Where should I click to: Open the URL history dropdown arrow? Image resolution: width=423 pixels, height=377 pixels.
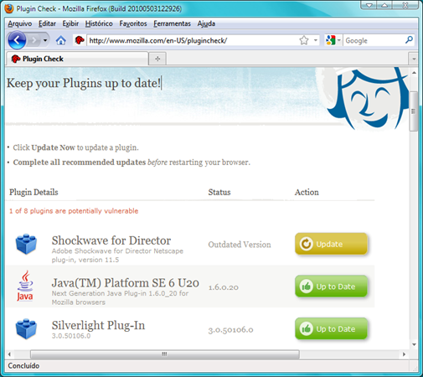point(316,40)
